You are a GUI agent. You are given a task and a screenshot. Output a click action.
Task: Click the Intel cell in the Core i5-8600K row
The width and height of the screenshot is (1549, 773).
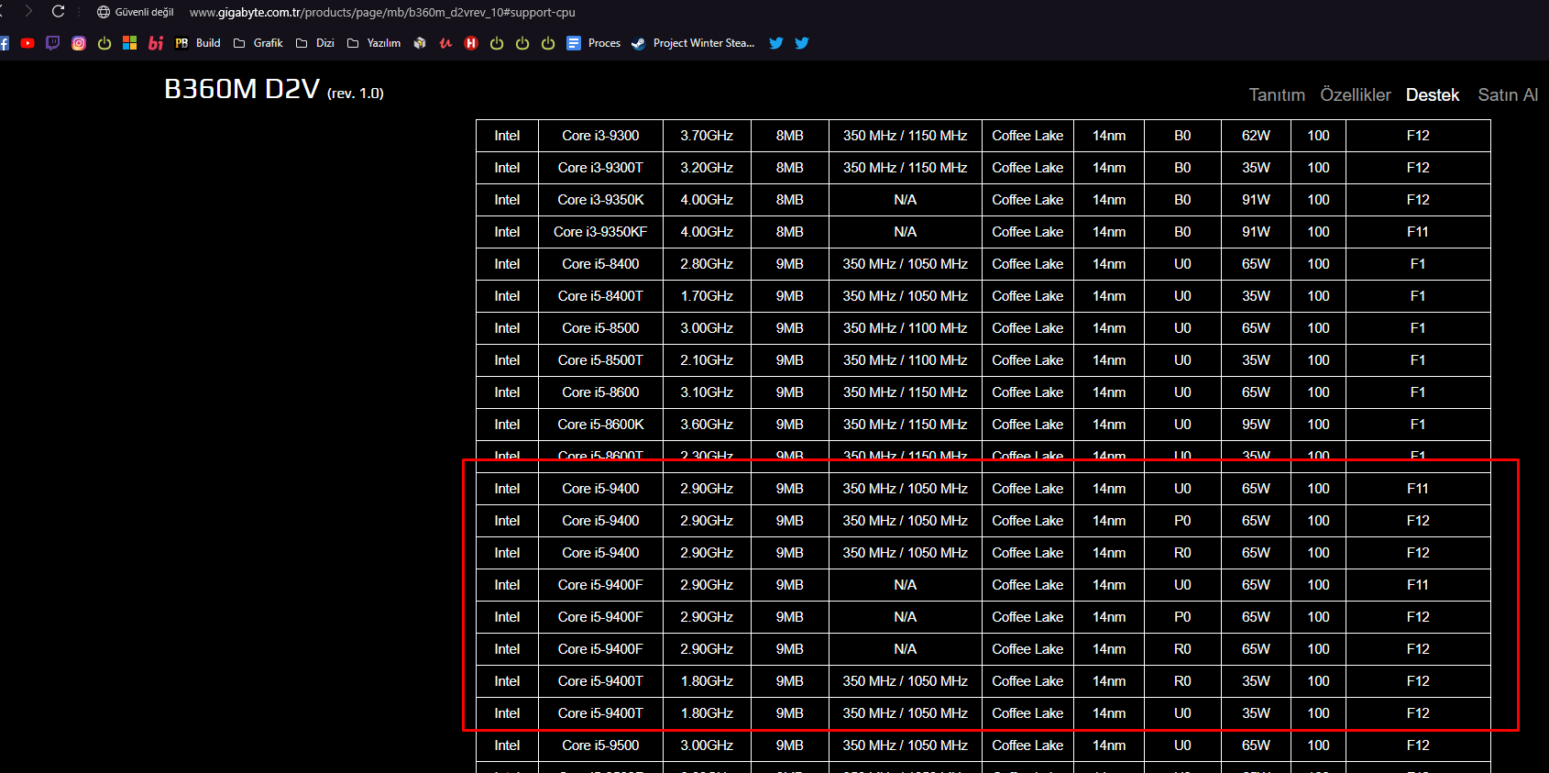[x=507, y=425]
